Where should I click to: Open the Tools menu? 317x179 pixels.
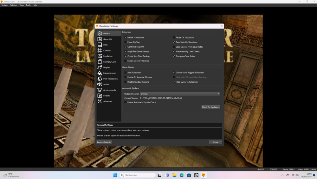click(x=28, y=5)
